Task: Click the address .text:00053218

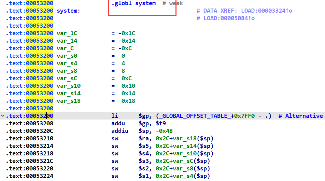Action: (30, 154)
